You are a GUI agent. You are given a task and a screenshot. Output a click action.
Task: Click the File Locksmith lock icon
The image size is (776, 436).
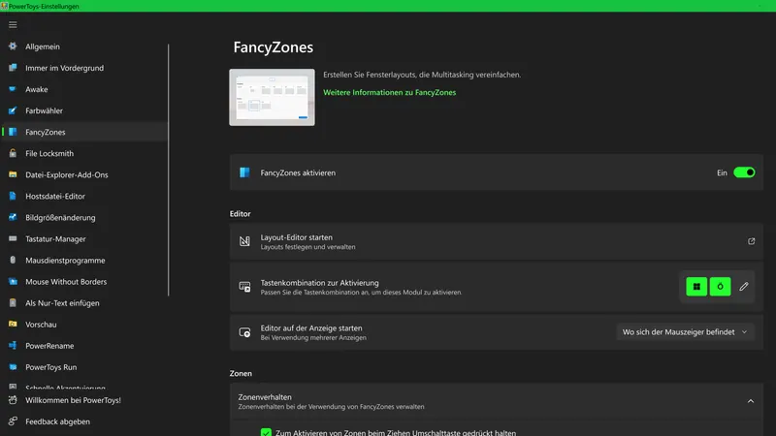coord(13,153)
